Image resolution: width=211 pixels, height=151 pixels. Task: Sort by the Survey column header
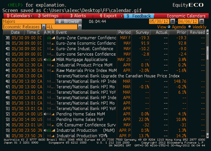point(141,32)
